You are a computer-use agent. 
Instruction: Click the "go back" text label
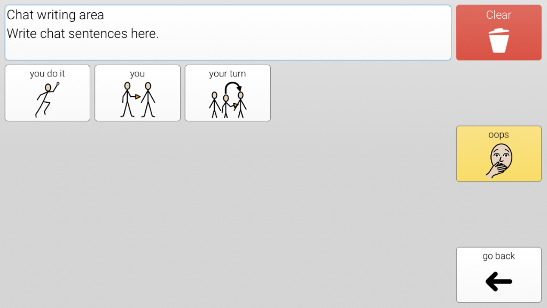point(498,256)
